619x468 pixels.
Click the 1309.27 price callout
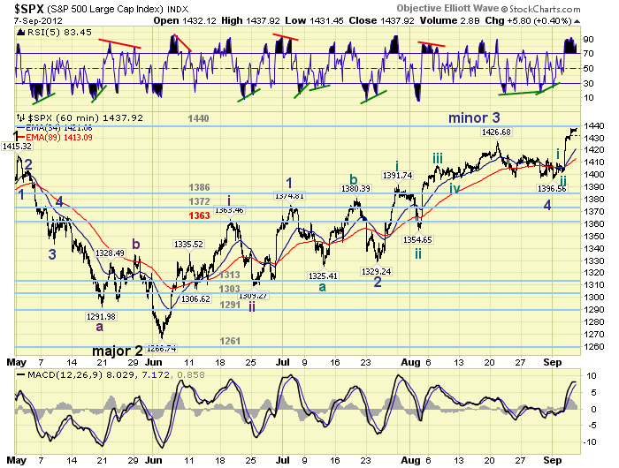coord(254,296)
